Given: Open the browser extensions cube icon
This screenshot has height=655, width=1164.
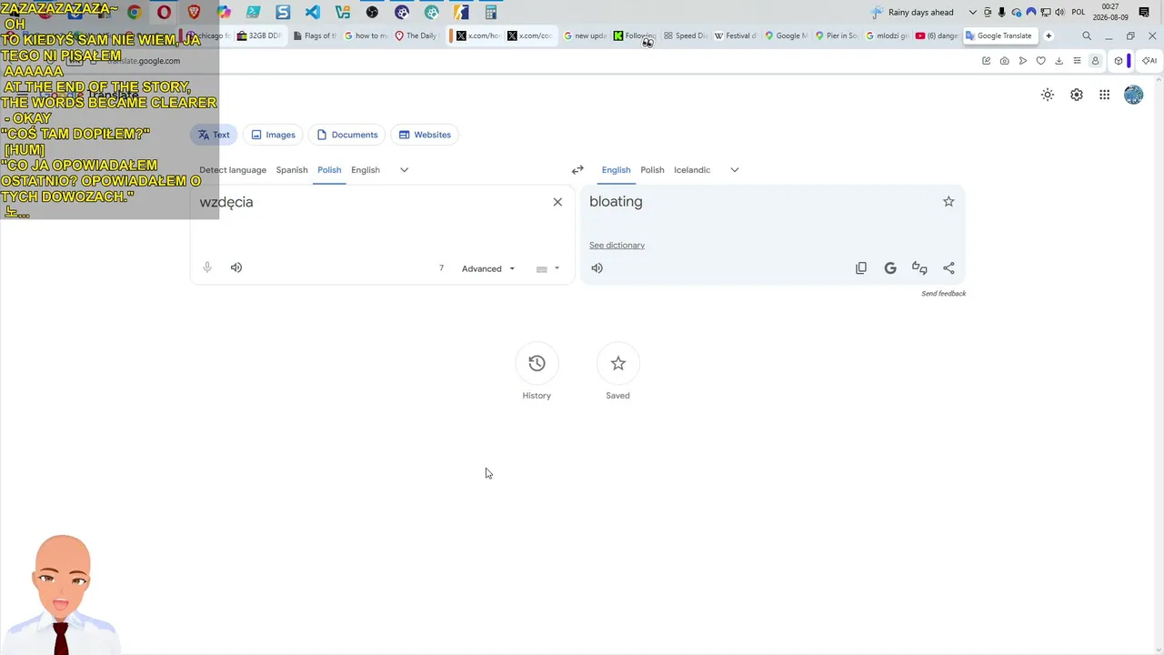Looking at the screenshot, I should pos(1119,61).
